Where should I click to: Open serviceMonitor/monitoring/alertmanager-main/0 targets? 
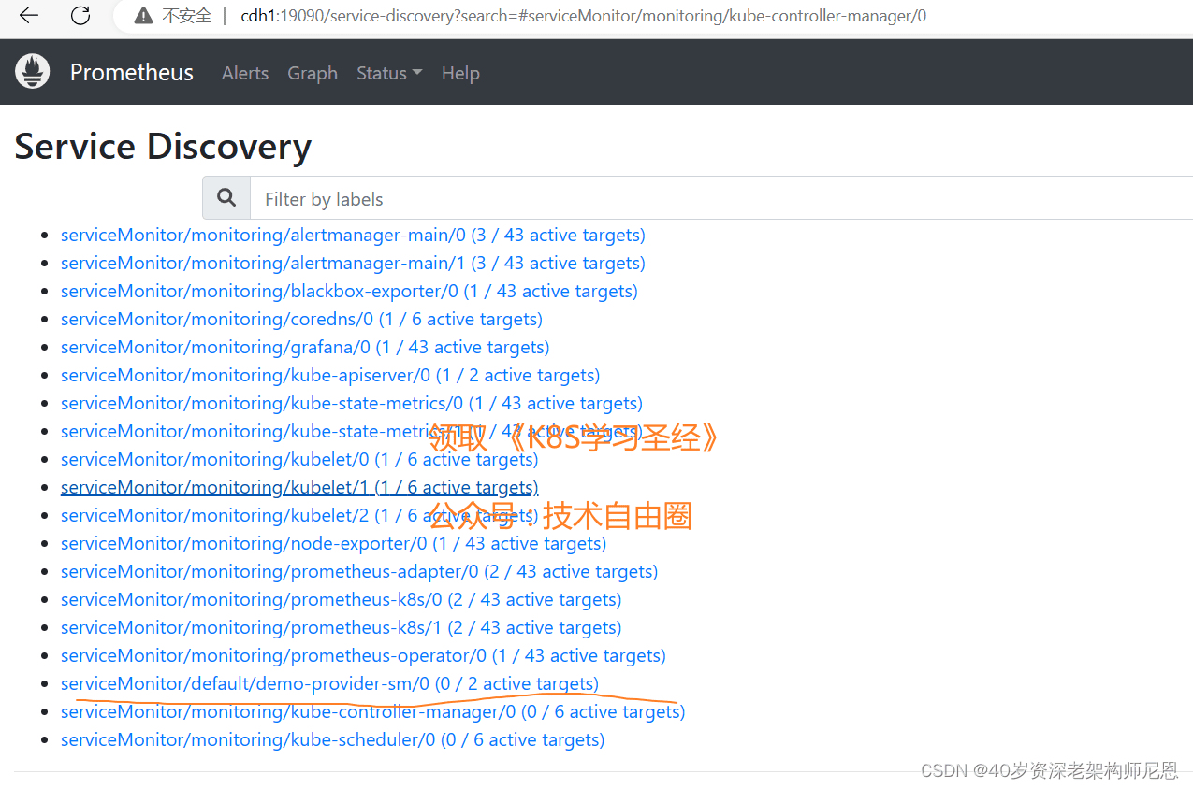353,235
